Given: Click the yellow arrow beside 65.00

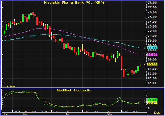Looking at the screenshot, I should coord(145,64).
